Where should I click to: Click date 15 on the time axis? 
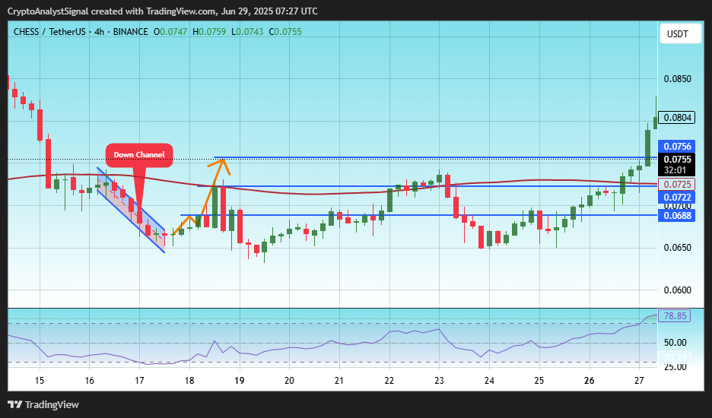(40, 381)
